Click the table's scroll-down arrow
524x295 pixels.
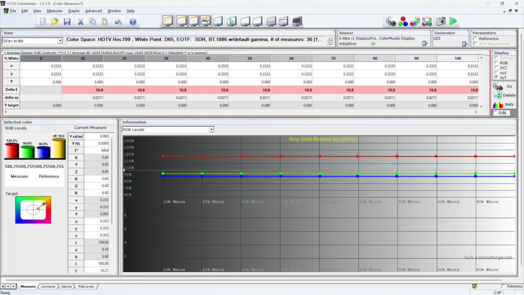pos(481,107)
